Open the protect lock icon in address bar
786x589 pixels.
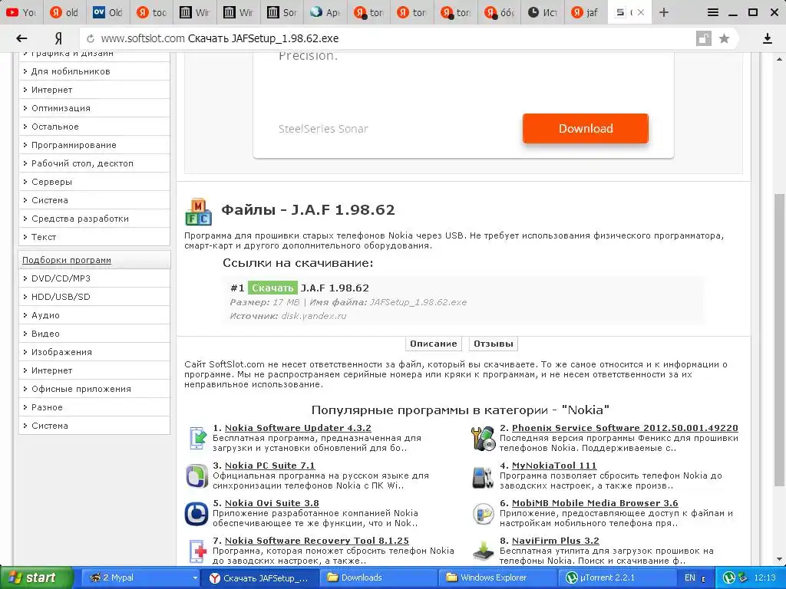pyautogui.click(x=703, y=38)
